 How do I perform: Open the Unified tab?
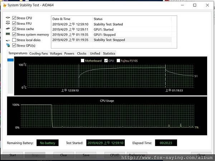coord(95,54)
